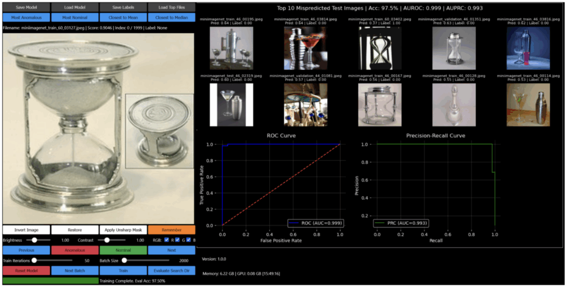Select thumbnail miniimagenet_train_46_00128.jpeg

[x=454, y=105]
